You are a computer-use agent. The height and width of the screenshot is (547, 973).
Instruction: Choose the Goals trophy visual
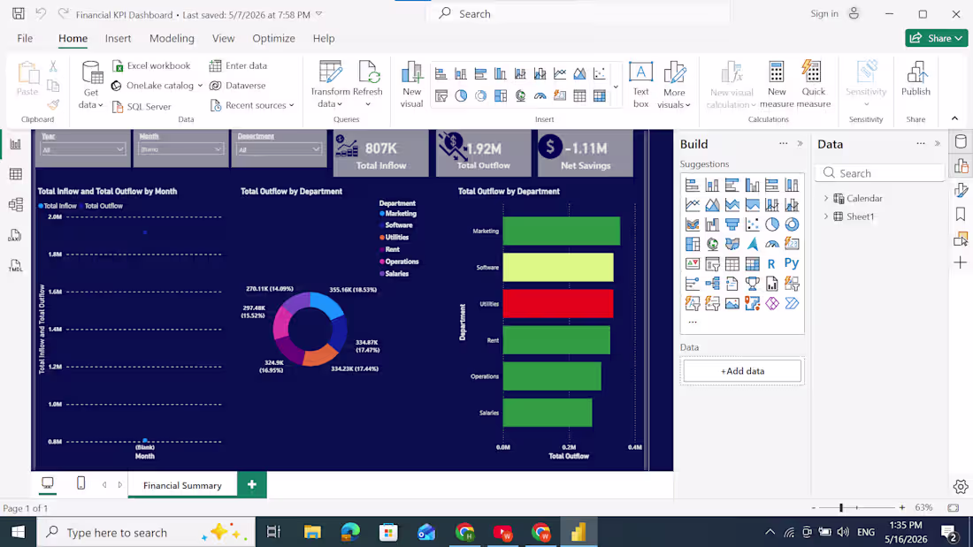752,284
